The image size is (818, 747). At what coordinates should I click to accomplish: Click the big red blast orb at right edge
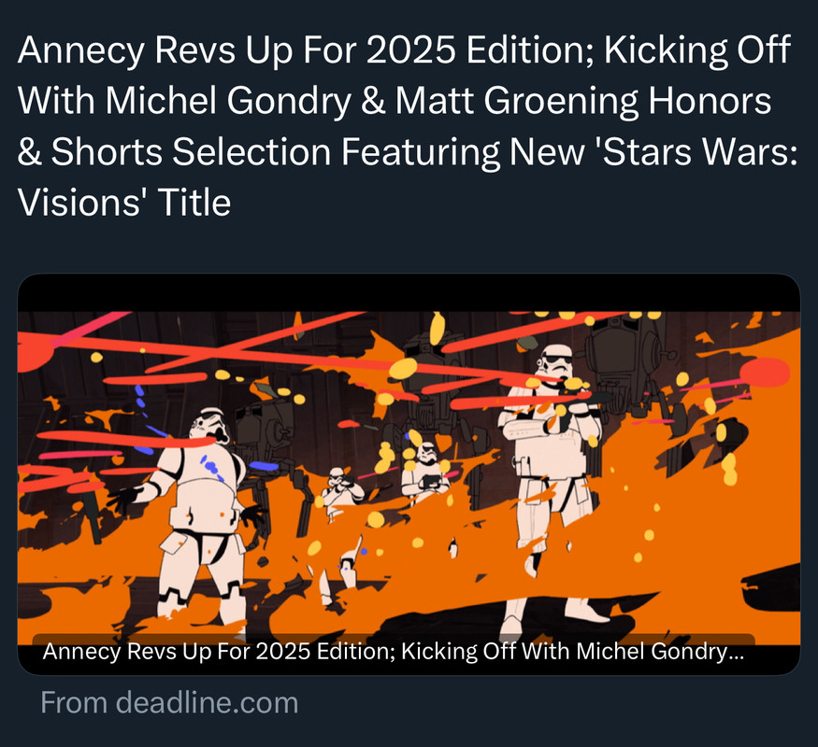(765, 373)
